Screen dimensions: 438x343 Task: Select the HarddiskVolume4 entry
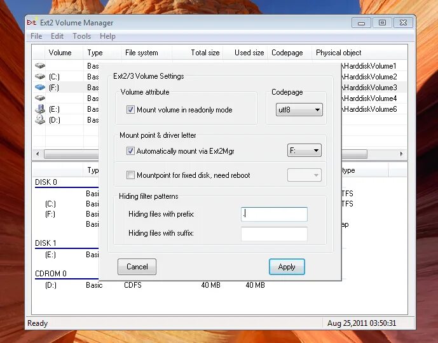point(369,98)
